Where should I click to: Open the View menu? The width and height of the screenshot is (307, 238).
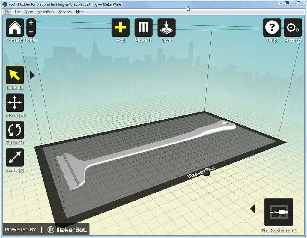(29, 12)
